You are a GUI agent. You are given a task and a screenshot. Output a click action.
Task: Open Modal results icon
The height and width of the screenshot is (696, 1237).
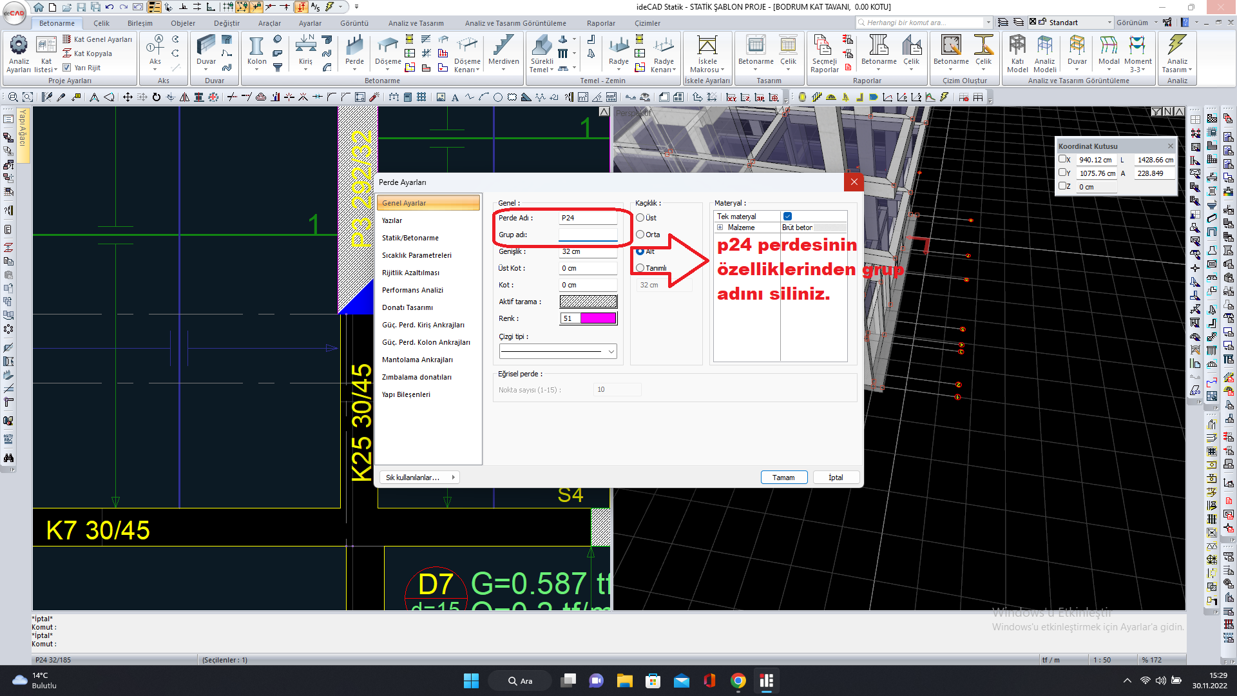(x=1109, y=45)
